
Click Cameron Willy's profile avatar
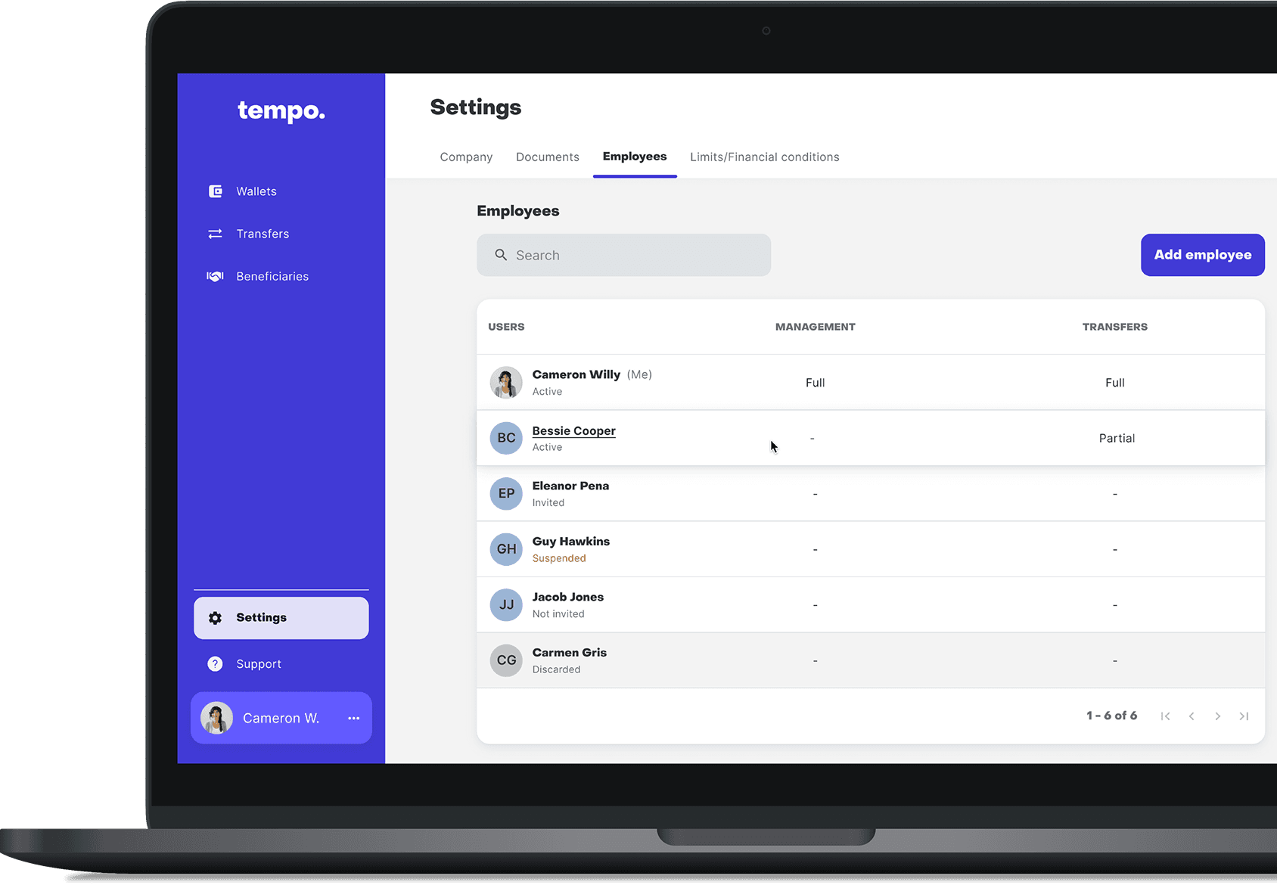point(506,382)
